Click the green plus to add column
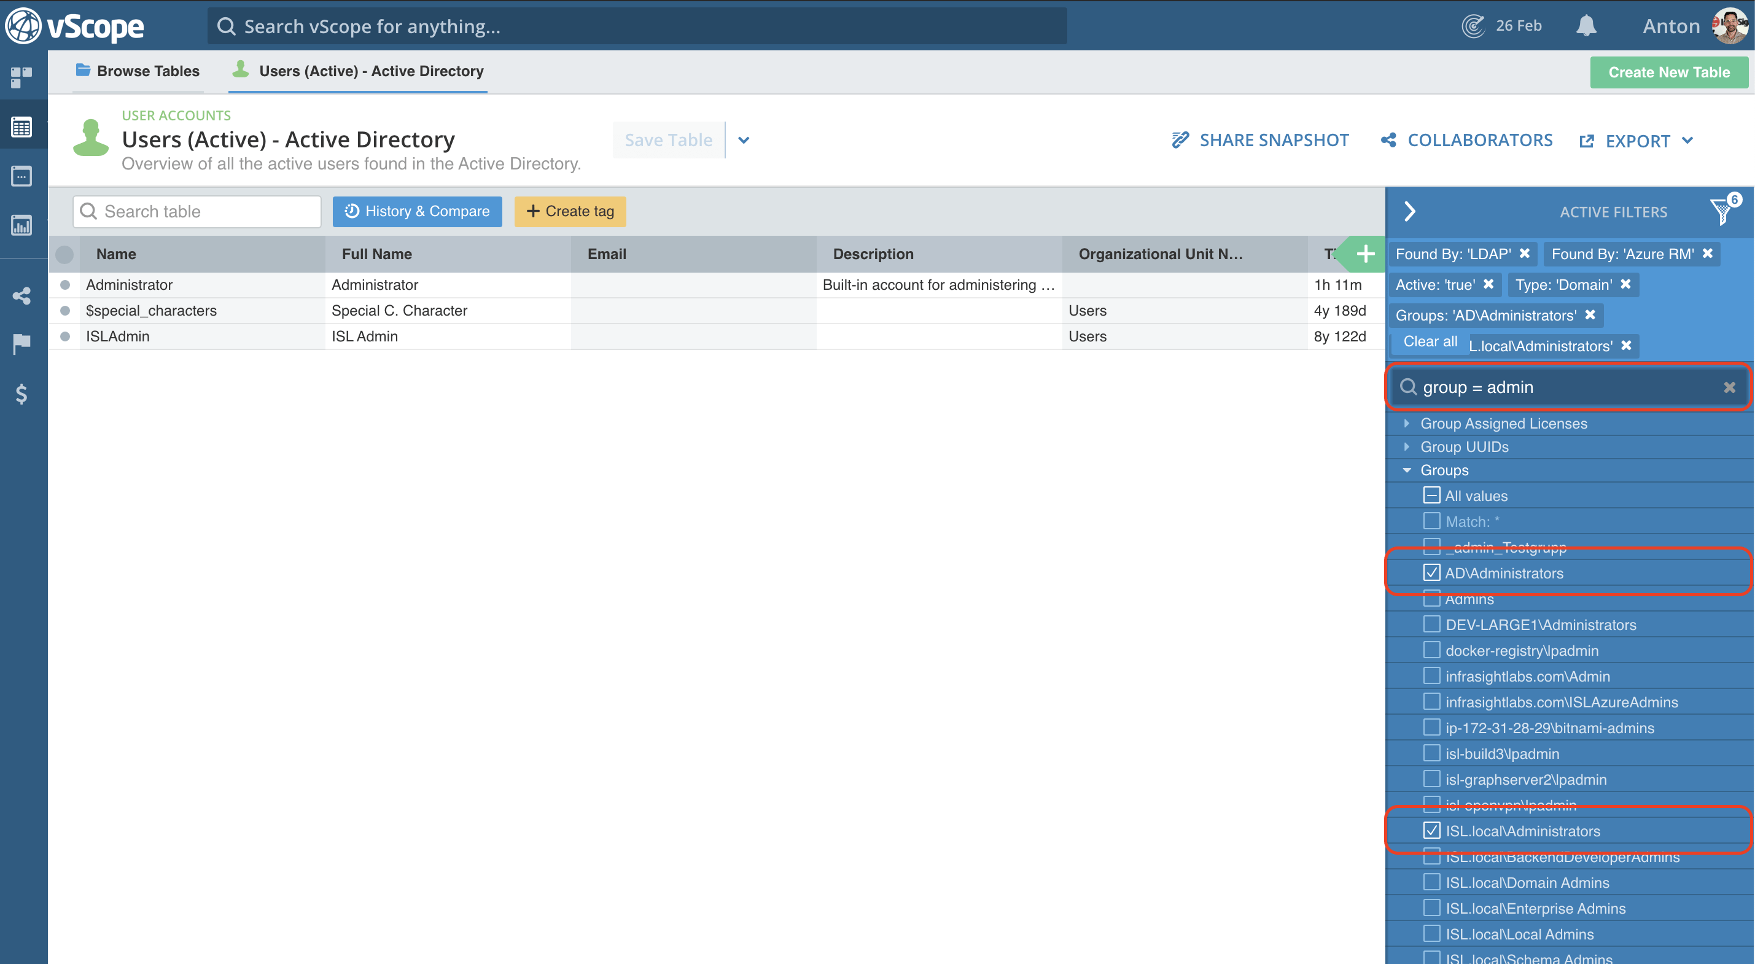 pyautogui.click(x=1364, y=254)
